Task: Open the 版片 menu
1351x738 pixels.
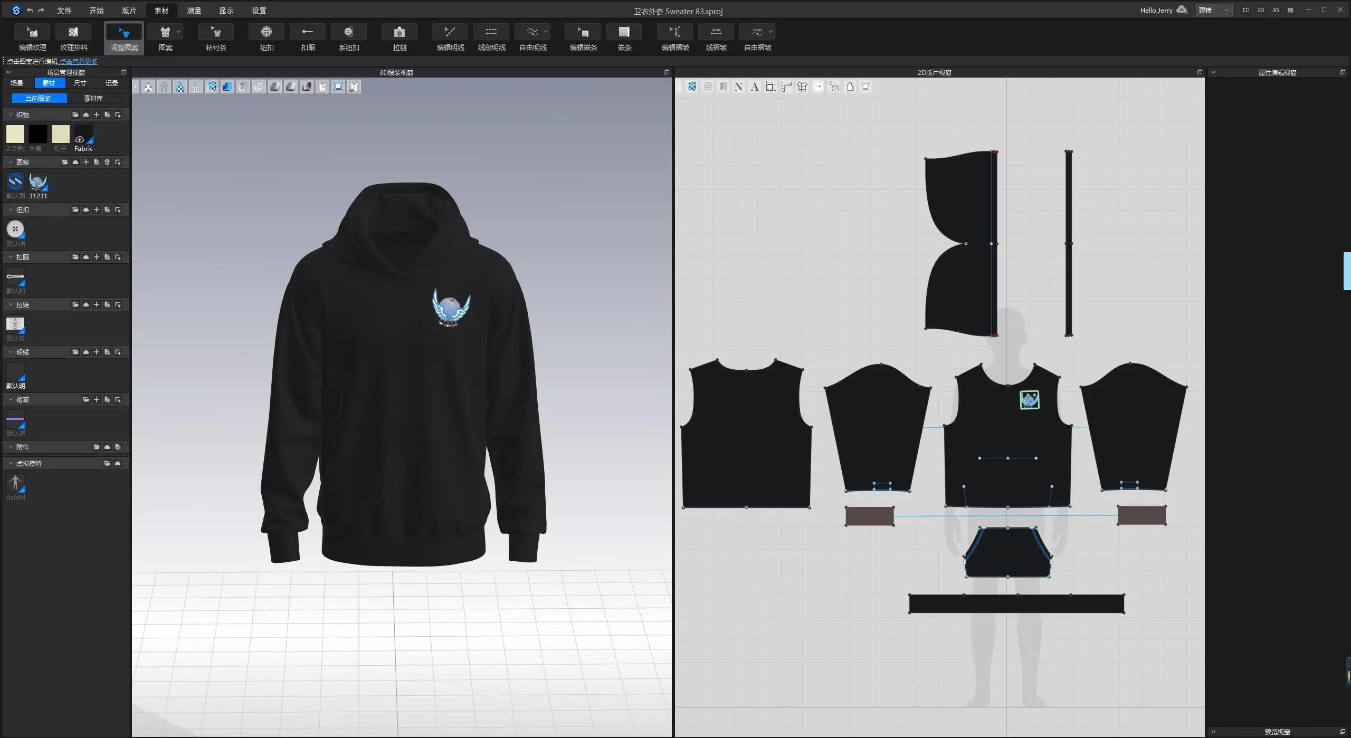Action: [129, 11]
